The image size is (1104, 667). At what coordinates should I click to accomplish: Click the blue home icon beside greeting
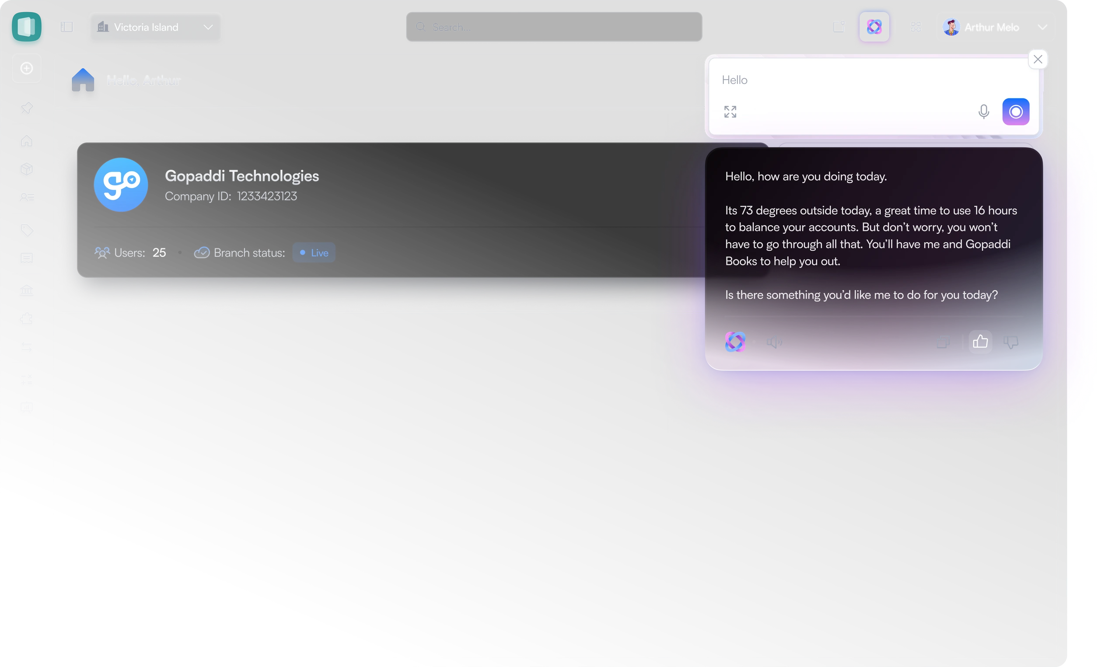click(x=83, y=80)
